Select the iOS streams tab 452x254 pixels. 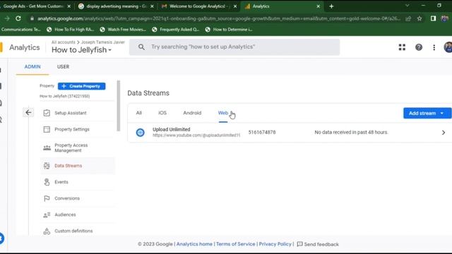coord(162,113)
